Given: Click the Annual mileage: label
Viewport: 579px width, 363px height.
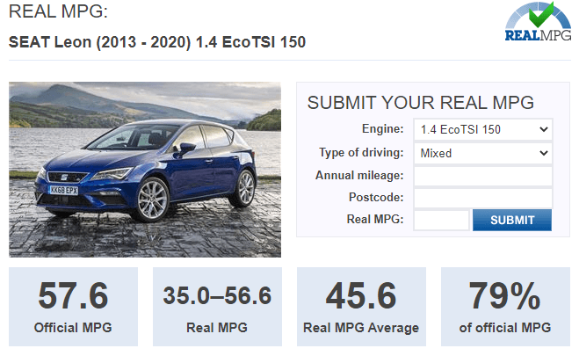Looking at the screenshot, I should click(359, 176).
